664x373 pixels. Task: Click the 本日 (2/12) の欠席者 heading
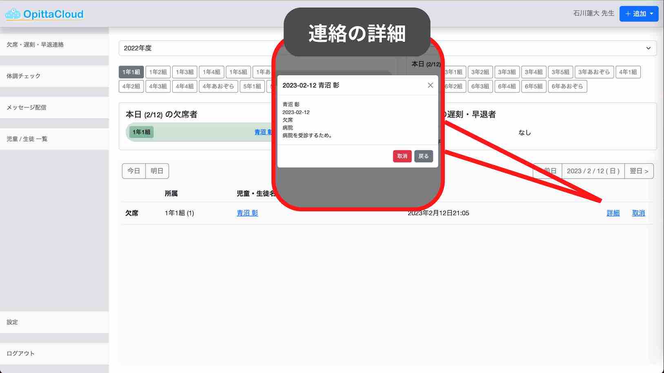coord(162,115)
